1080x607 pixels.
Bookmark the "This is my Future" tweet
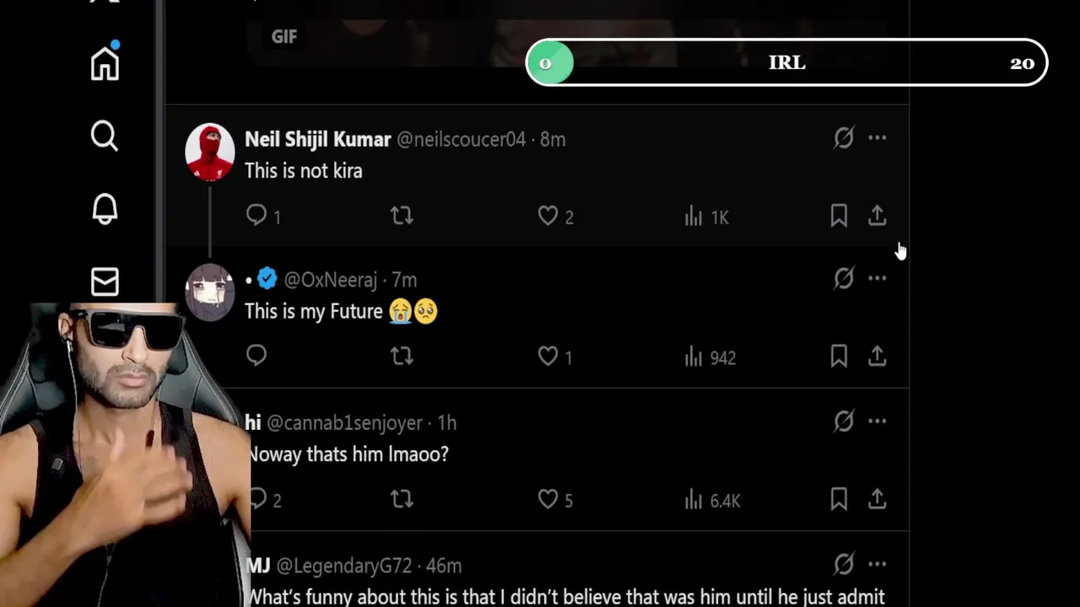pos(839,357)
